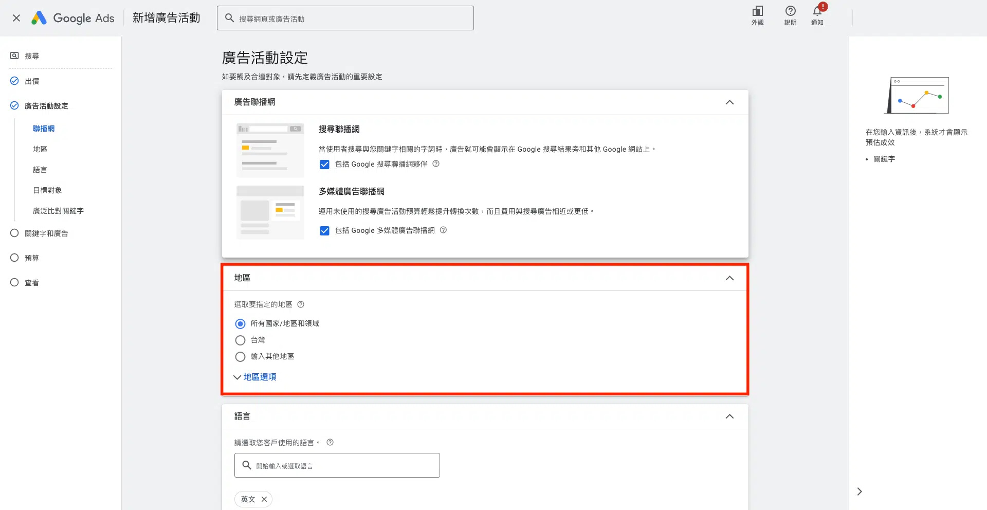The image size is (987, 510).
Task: Click the step circle beside 預算
Action: pos(14,258)
